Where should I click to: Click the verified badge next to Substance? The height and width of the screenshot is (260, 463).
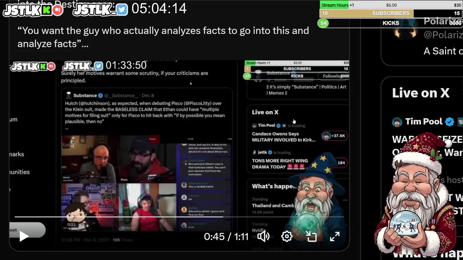point(101,95)
